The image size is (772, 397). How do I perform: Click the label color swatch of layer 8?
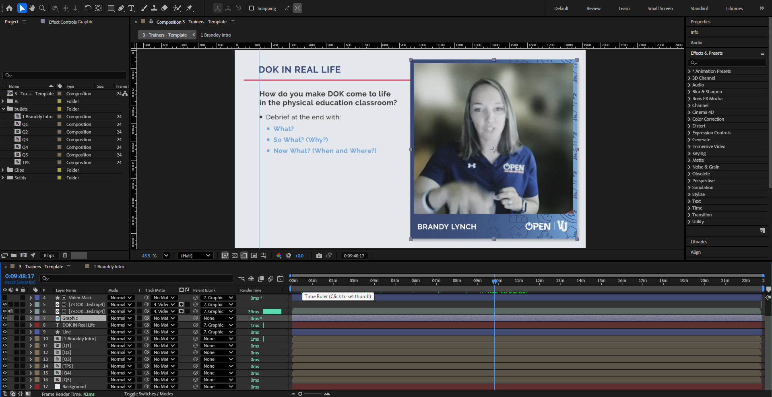[x=37, y=325]
